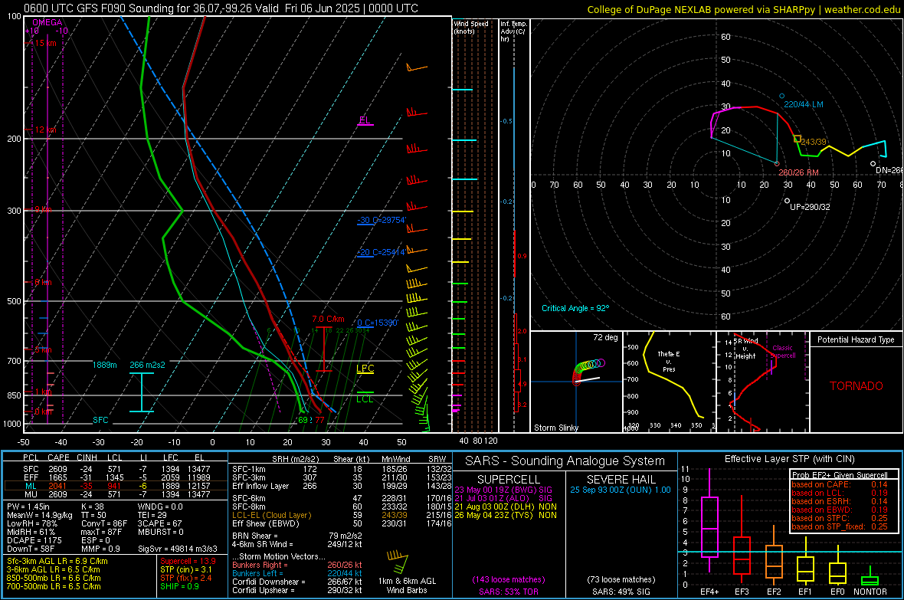Screen dimensions: 904x600
Task: Click the 25 Sep 93 00Z (OUN) hail analogue
Action: click(x=621, y=490)
